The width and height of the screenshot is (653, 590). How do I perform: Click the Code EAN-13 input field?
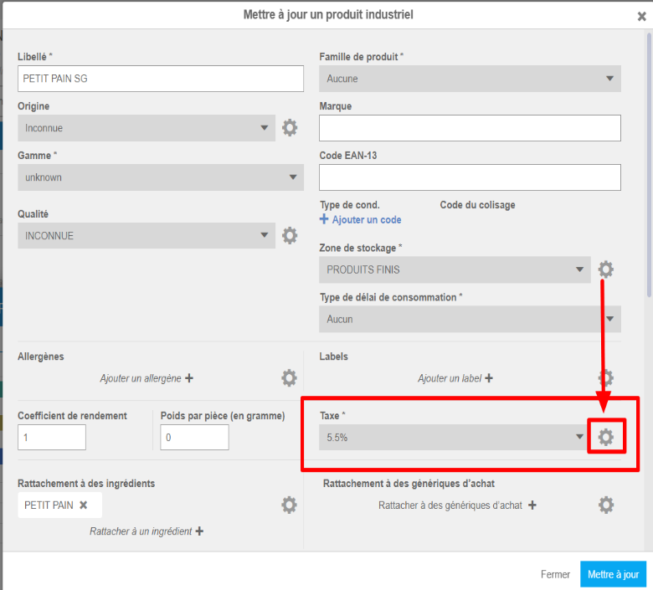click(470, 177)
